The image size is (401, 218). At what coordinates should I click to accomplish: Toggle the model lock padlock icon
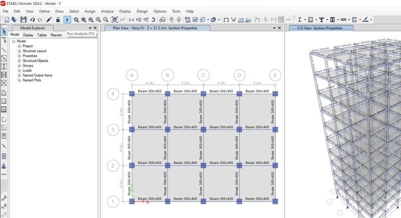tap(58, 20)
